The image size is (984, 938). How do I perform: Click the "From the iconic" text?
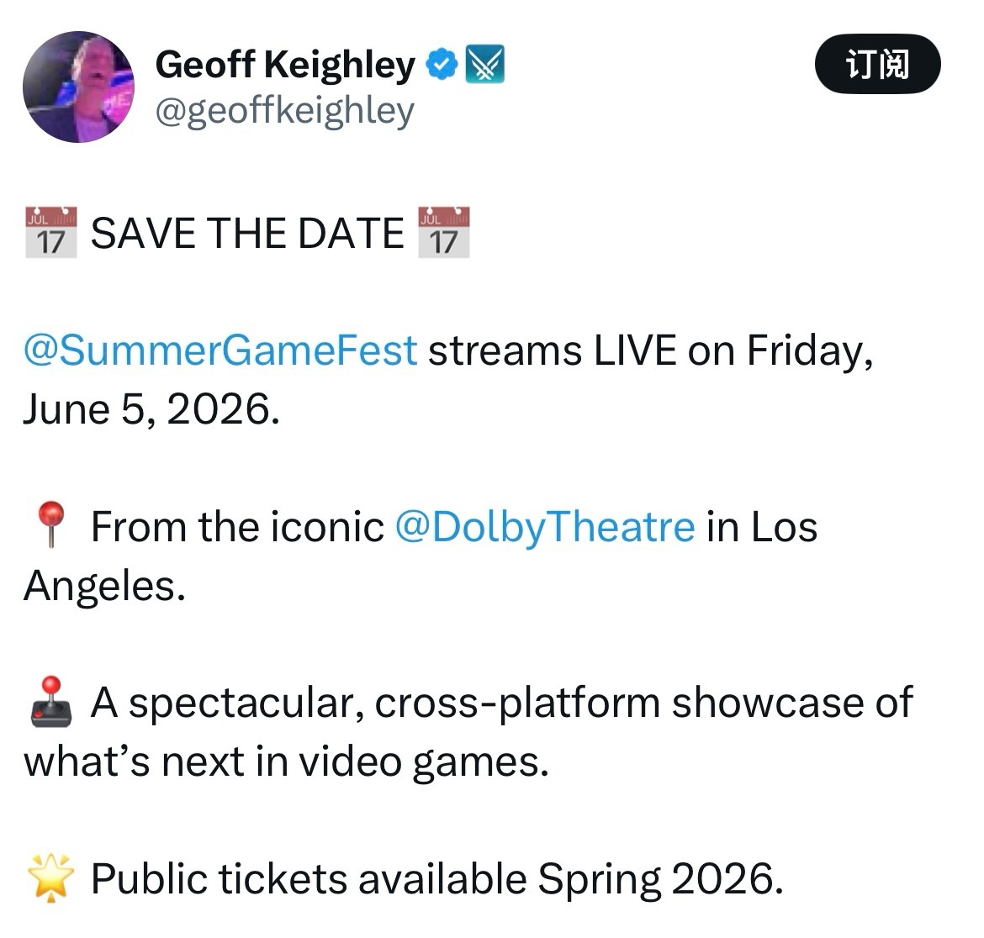(x=236, y=527)
